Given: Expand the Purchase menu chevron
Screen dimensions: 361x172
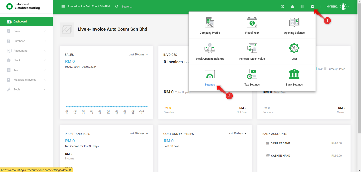Looking at the screenshot, I should pos(45,41).
